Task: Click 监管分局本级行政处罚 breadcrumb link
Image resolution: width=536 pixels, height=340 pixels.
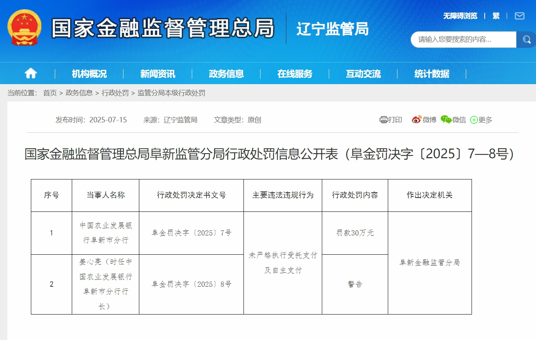Action: click(171, 93)
